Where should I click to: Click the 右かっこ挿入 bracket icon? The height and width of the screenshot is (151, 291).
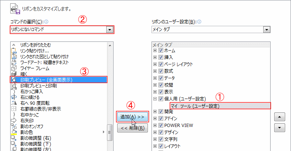pyautogui.click(x=14, y=91)
